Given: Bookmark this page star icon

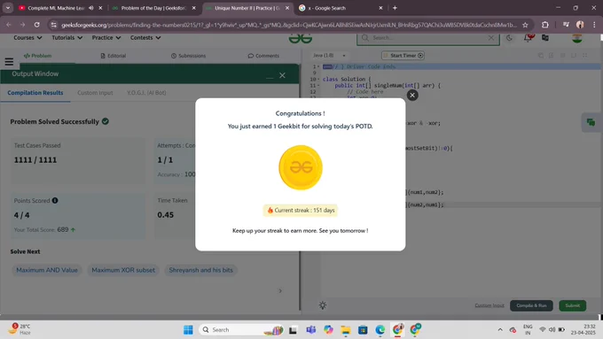Looking at the screenshot, I should (x=525, y=25).
